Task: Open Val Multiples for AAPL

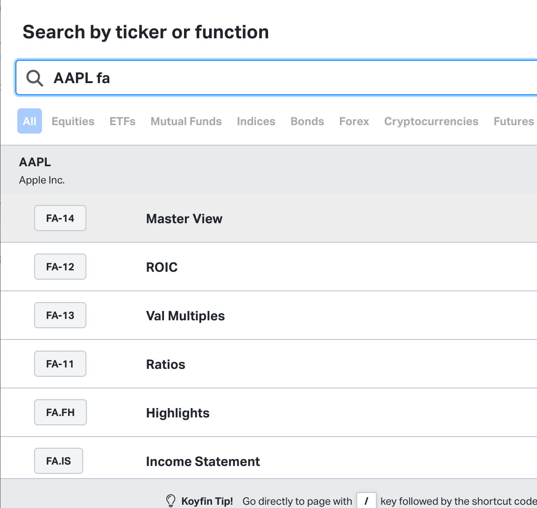Action: 269,316
